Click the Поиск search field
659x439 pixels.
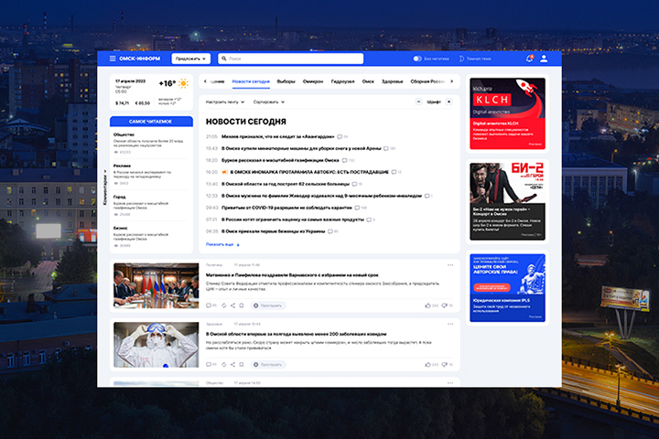(x=290, y=59)
